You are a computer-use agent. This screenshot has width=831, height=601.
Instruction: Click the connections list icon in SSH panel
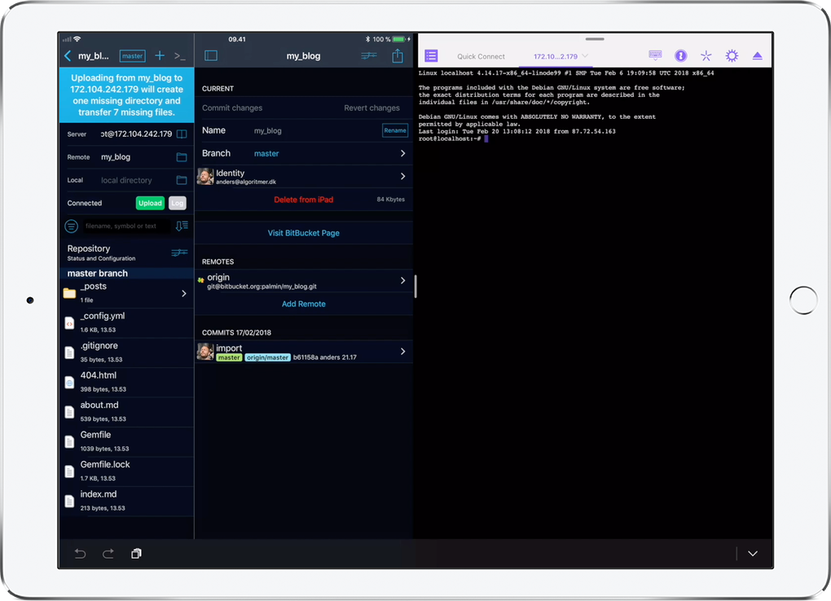click(432, 56)
